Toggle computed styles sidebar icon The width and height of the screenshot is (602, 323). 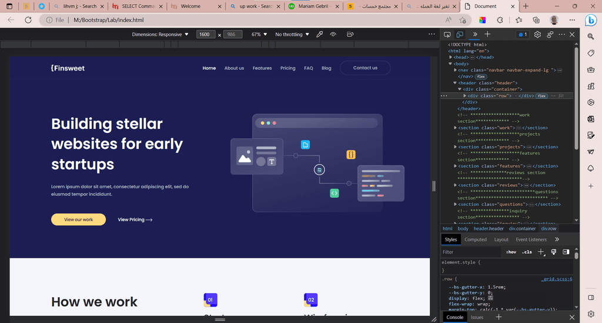[566, 252]
